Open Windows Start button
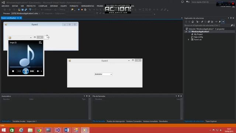This screenshot has width=236, height=133. click(4, 130)
